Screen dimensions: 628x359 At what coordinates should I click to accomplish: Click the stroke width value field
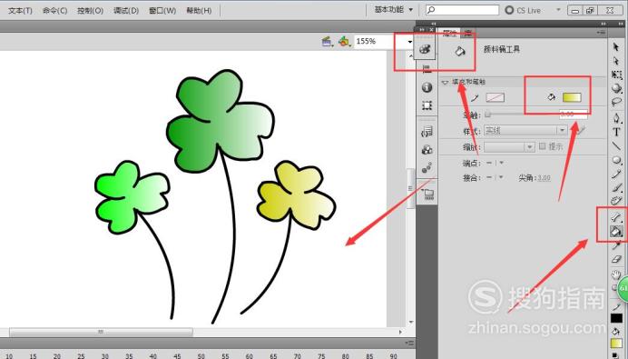pos(574,115)
